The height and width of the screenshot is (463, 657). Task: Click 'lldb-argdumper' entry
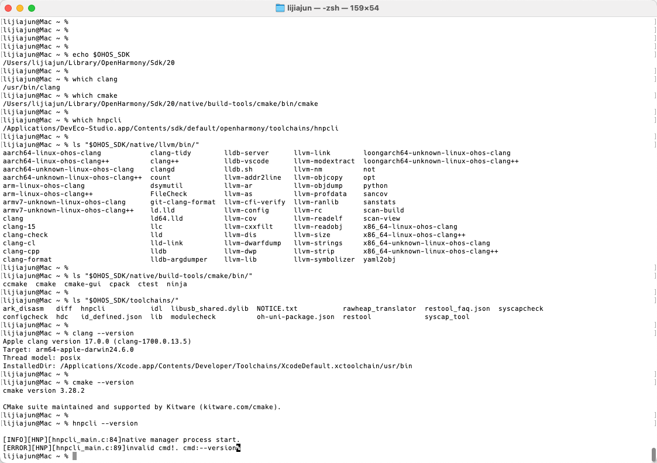[x=179, y=260]
